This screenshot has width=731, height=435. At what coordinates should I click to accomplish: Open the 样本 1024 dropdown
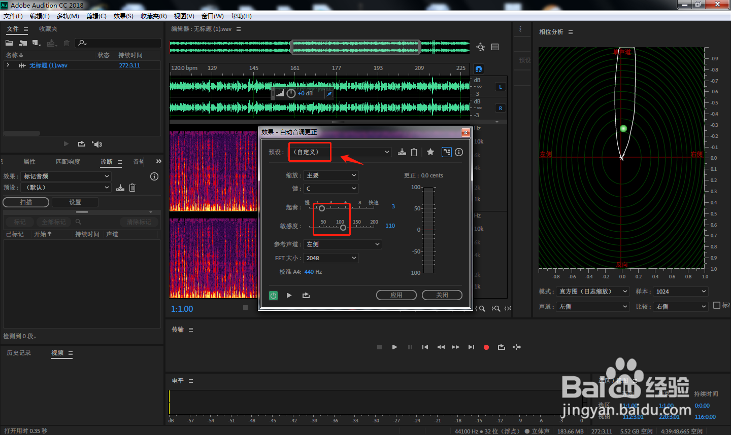point(680,292)
